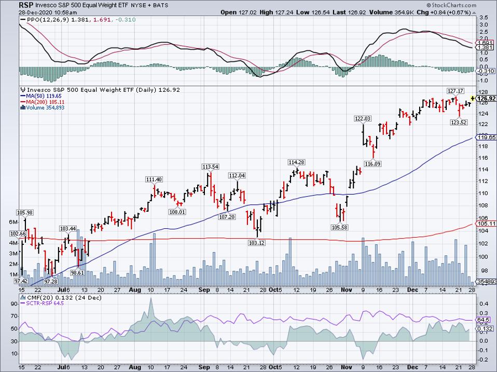Click the 112.04 price label
The height and width of the screenshot is (372, 497).
click(x=237, y=175)
